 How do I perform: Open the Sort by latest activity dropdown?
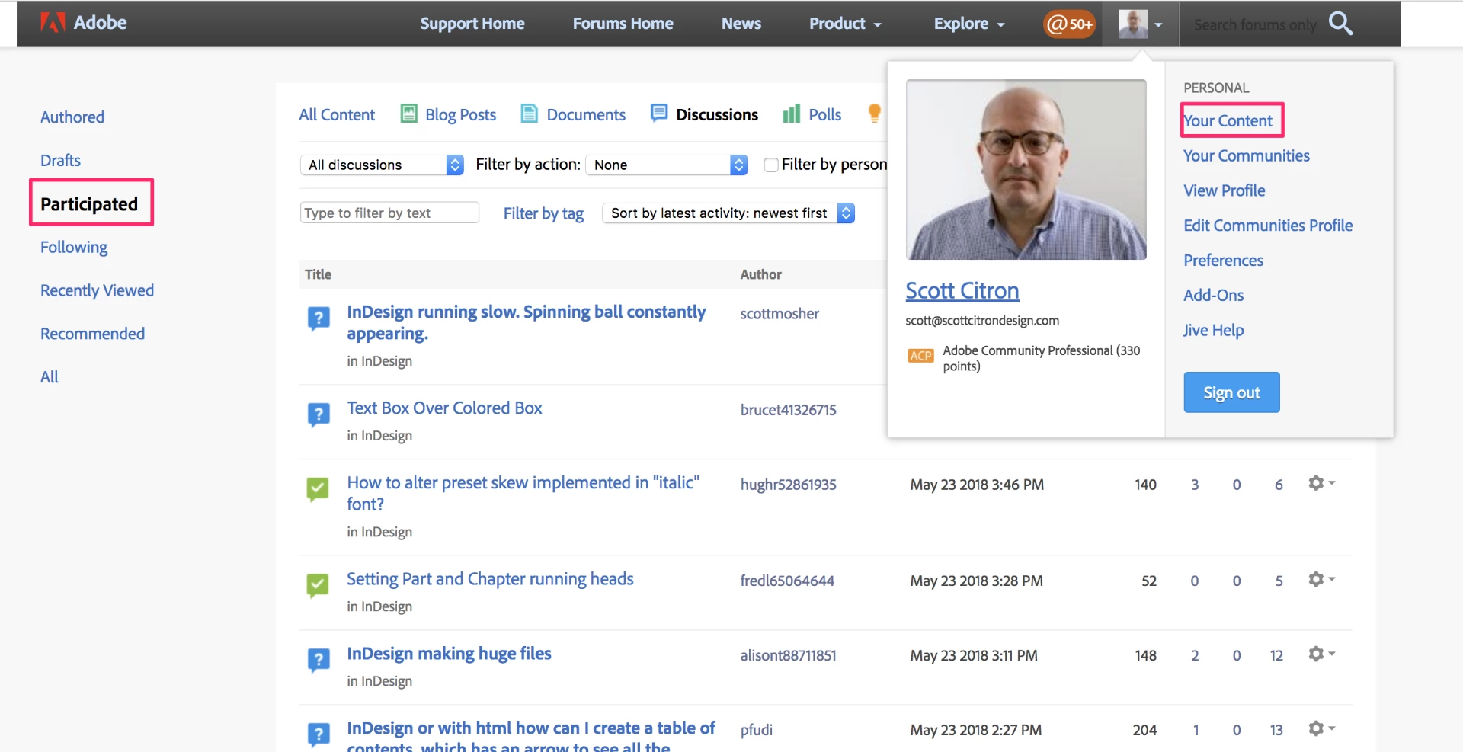coord(728,213)
